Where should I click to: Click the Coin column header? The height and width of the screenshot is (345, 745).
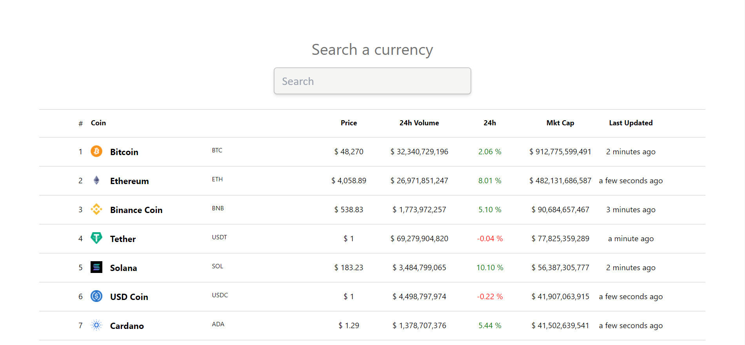pos(98,123)
